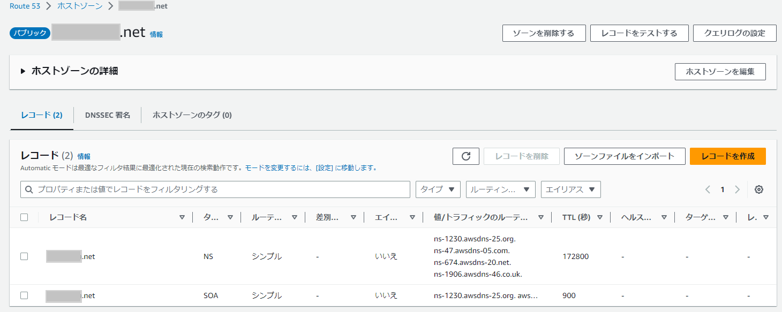The height and width of the screenshot is (312, 782).
Task: Click ns-47.awsdns-05.com. value
Action: point(472,250)
